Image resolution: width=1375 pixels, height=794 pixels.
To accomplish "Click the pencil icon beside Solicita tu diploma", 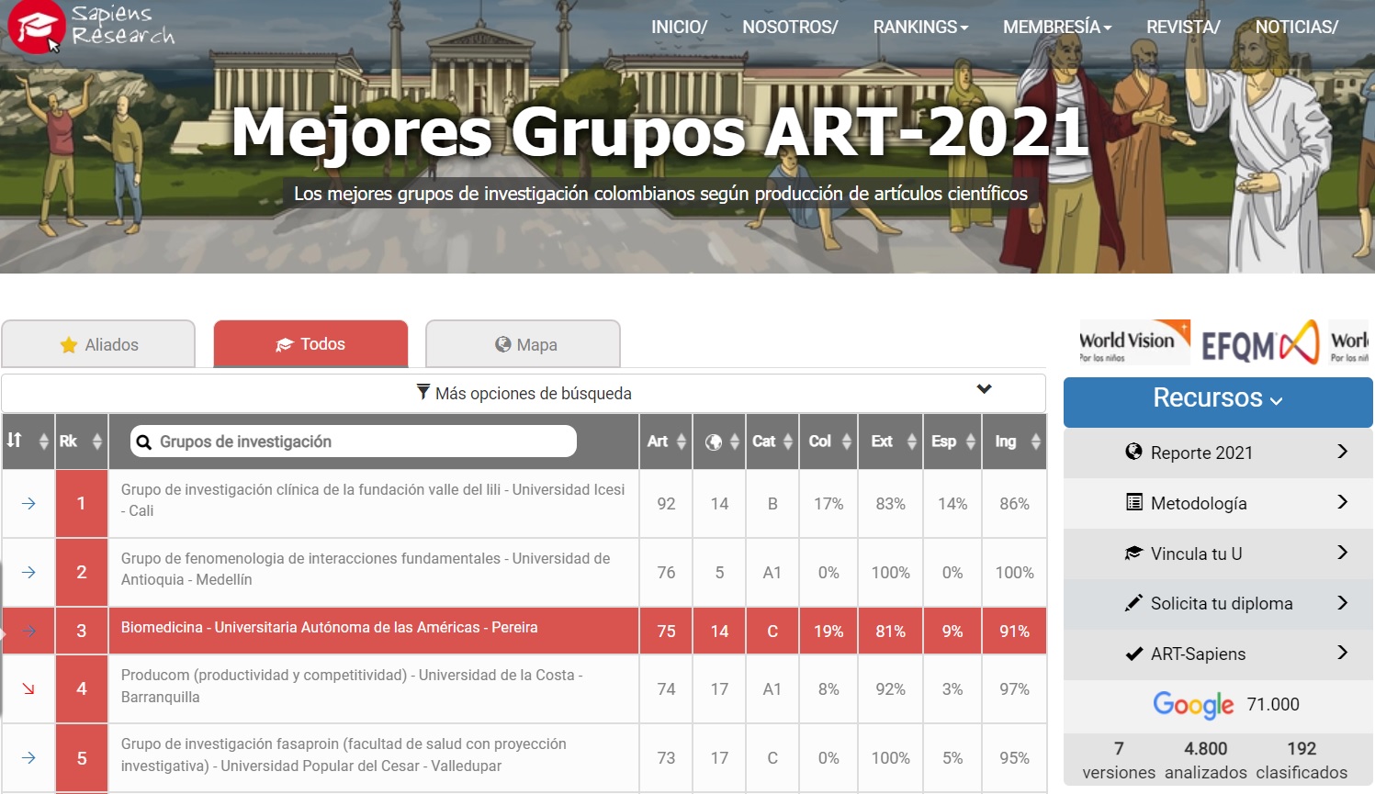I will click(x=1134, y=603).
